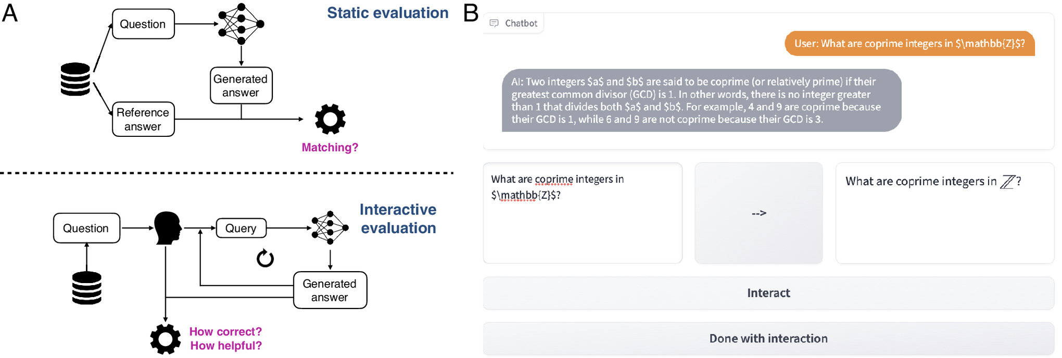
Task: Click the gear icon above Matching?
Action: coord(330,119)
